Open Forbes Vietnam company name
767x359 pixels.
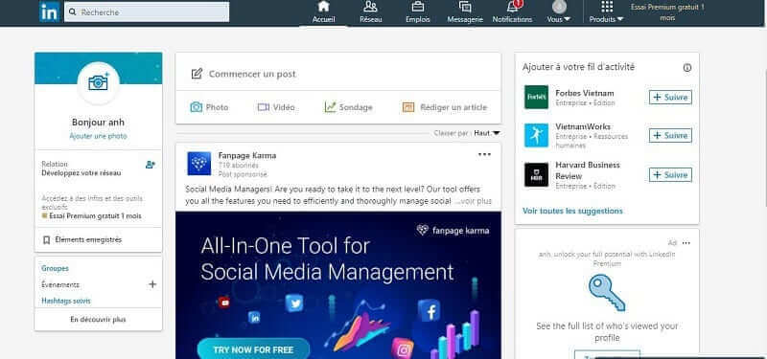(x=585, y=93)
